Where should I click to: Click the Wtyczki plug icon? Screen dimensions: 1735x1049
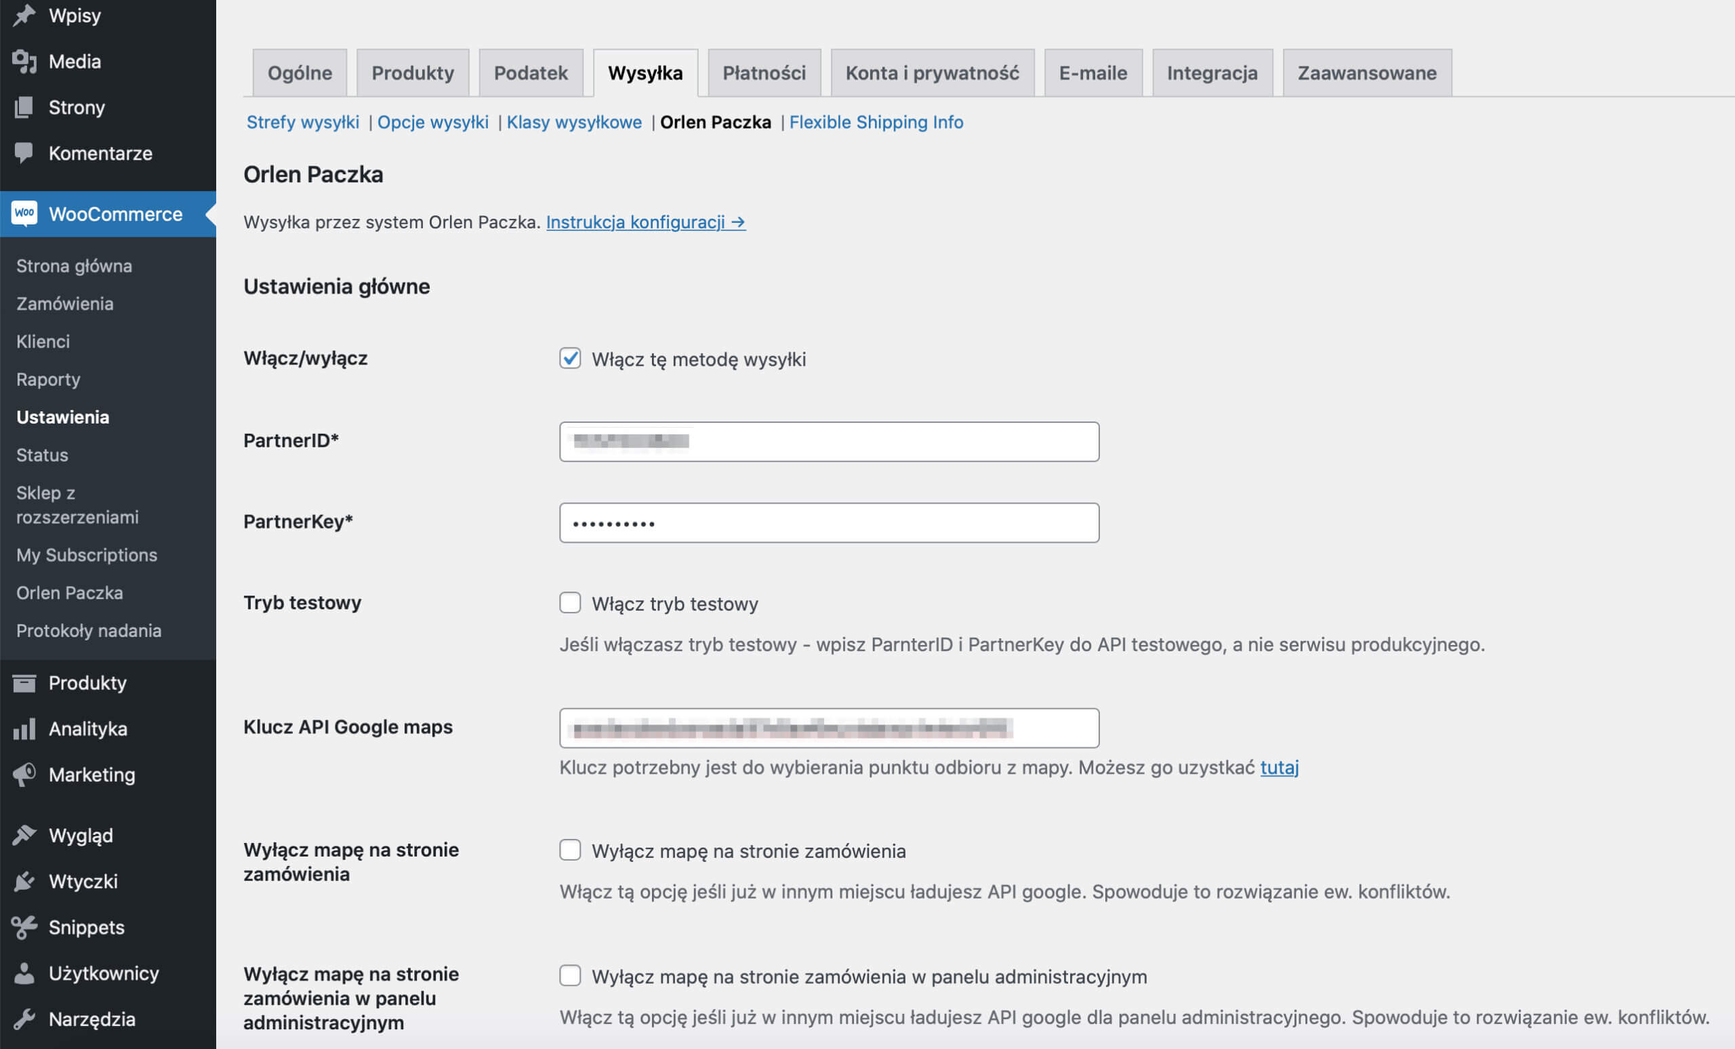click(x=24, y=881)
